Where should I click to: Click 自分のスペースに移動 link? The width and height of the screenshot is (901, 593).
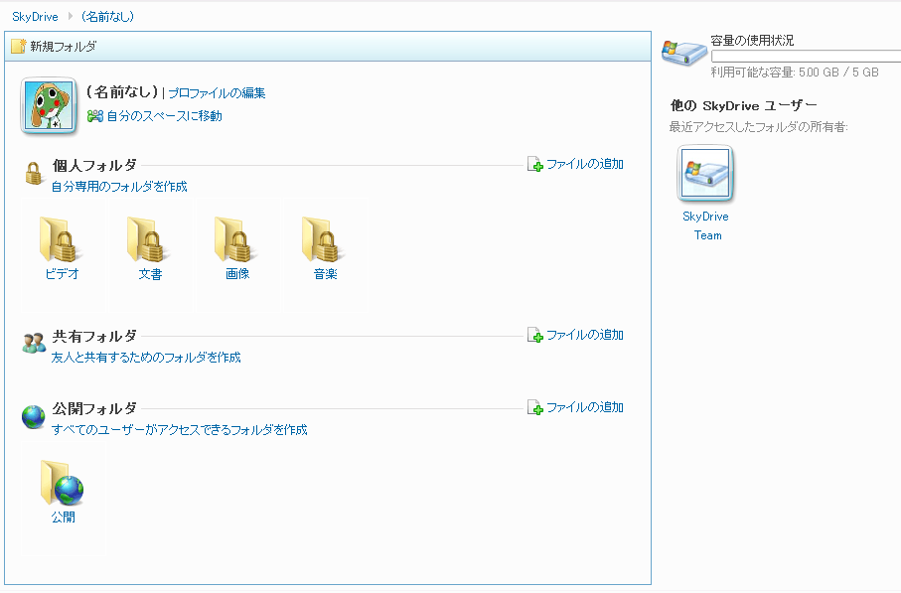click(x=164, y=116)
